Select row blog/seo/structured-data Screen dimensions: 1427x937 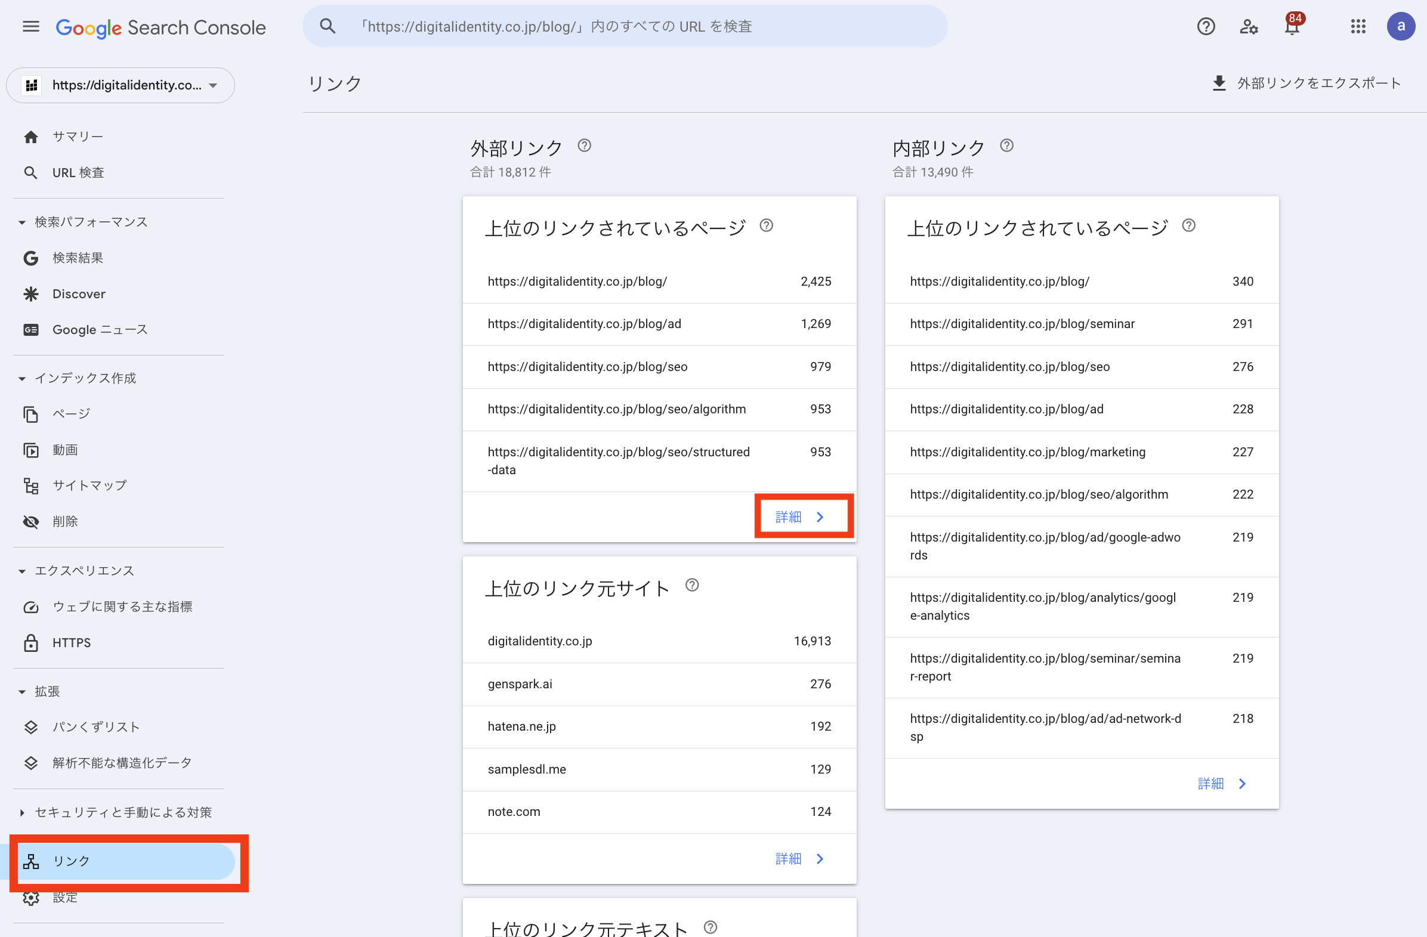(x=659, y=460)
